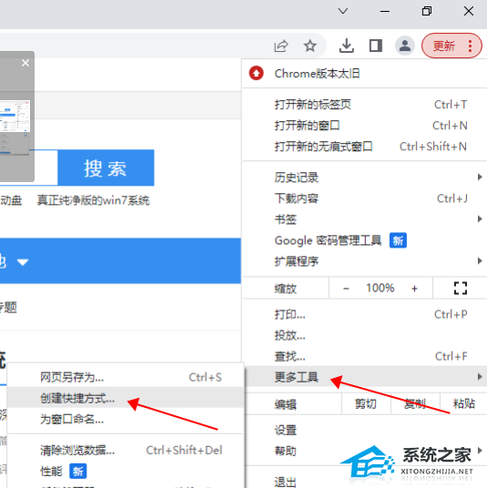Click 粘贴 paste in edit row
Viewport: 487px width, 488px height.
[463, 404]
